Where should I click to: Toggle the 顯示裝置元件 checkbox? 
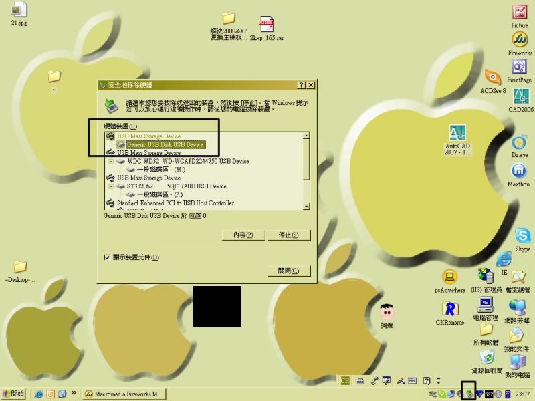pyautogui.click(x=107, y=257)
